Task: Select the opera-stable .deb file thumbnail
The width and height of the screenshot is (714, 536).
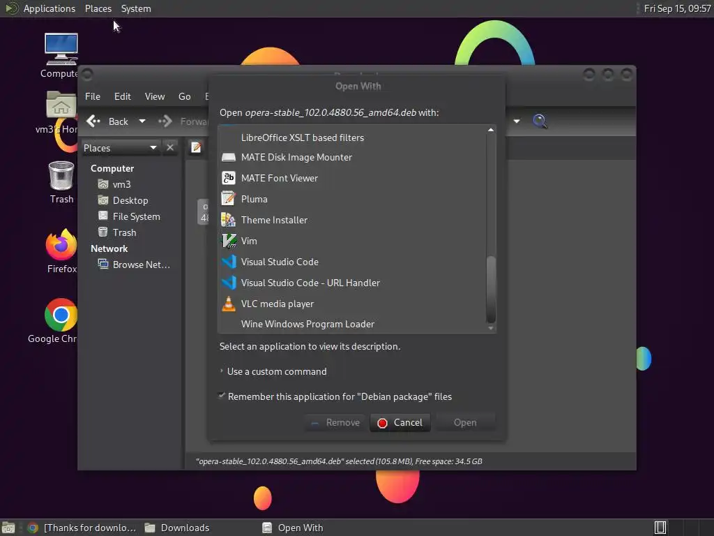Action: click(203, 212)
